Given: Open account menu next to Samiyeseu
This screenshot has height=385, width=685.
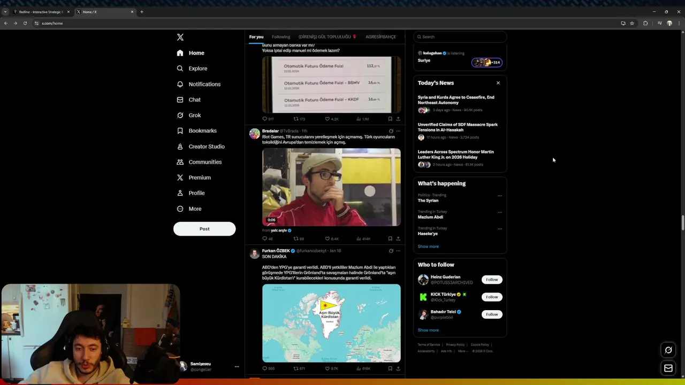Looking at the screenshot, I should tap(237, 366).
